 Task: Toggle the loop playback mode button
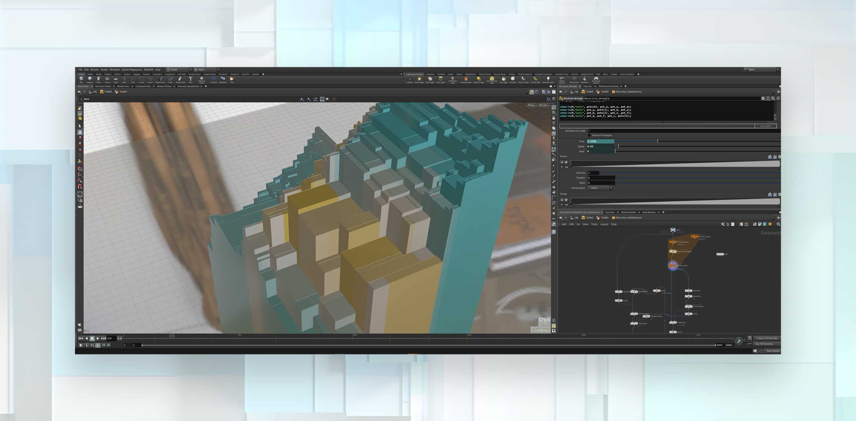pyautogui.click(x=92, y=345)
